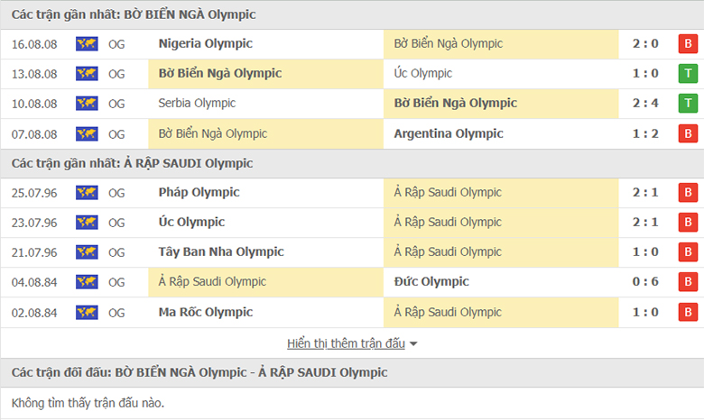Viewport: 704px width, 420px height.
Task: Click the dropdown arrow next to 'Hiển thị thêm trận đấu'
Action: (x=413, y=344)
